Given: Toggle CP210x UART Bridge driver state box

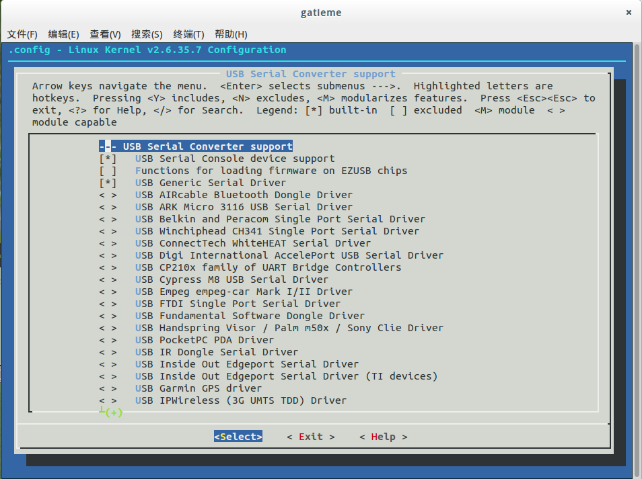Looking at the screenshot, I should (108, 267).
